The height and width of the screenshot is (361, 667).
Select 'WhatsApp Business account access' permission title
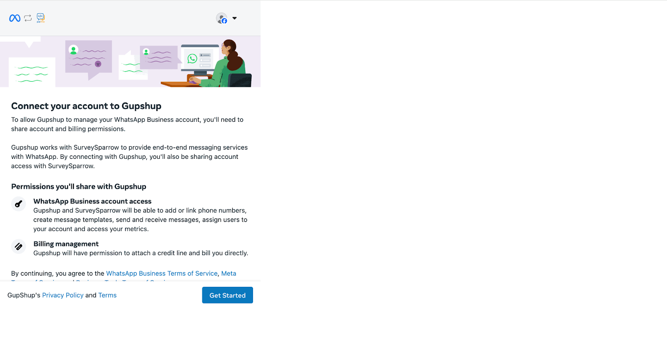(93, 201)
